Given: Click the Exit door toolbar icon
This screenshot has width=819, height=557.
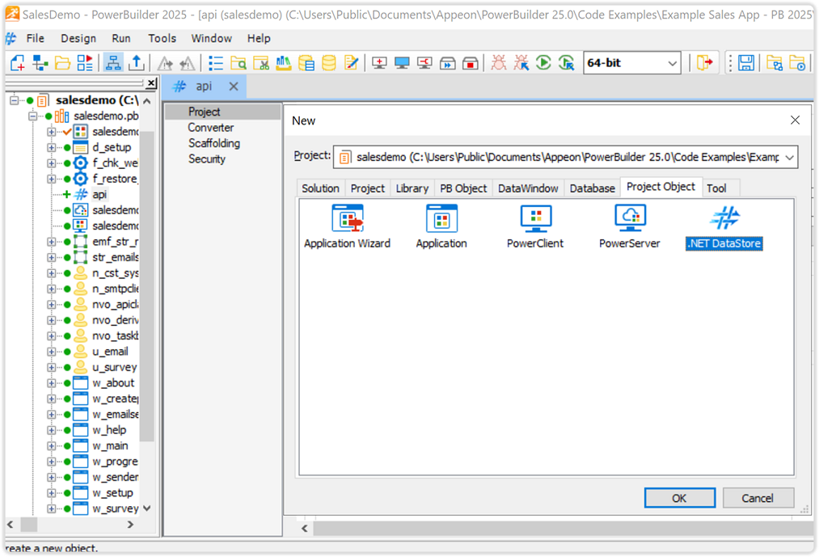Looking at the screenshot, I should (x=705, y=63).
